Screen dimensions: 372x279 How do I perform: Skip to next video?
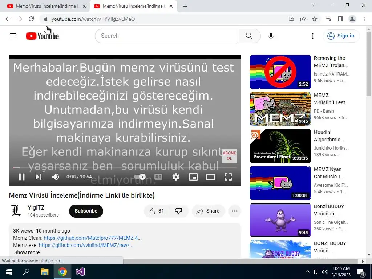click(39, 177)
